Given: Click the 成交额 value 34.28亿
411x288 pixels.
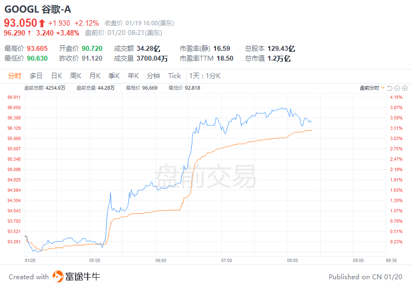Looking at the screenshot, I should (148, 49).
